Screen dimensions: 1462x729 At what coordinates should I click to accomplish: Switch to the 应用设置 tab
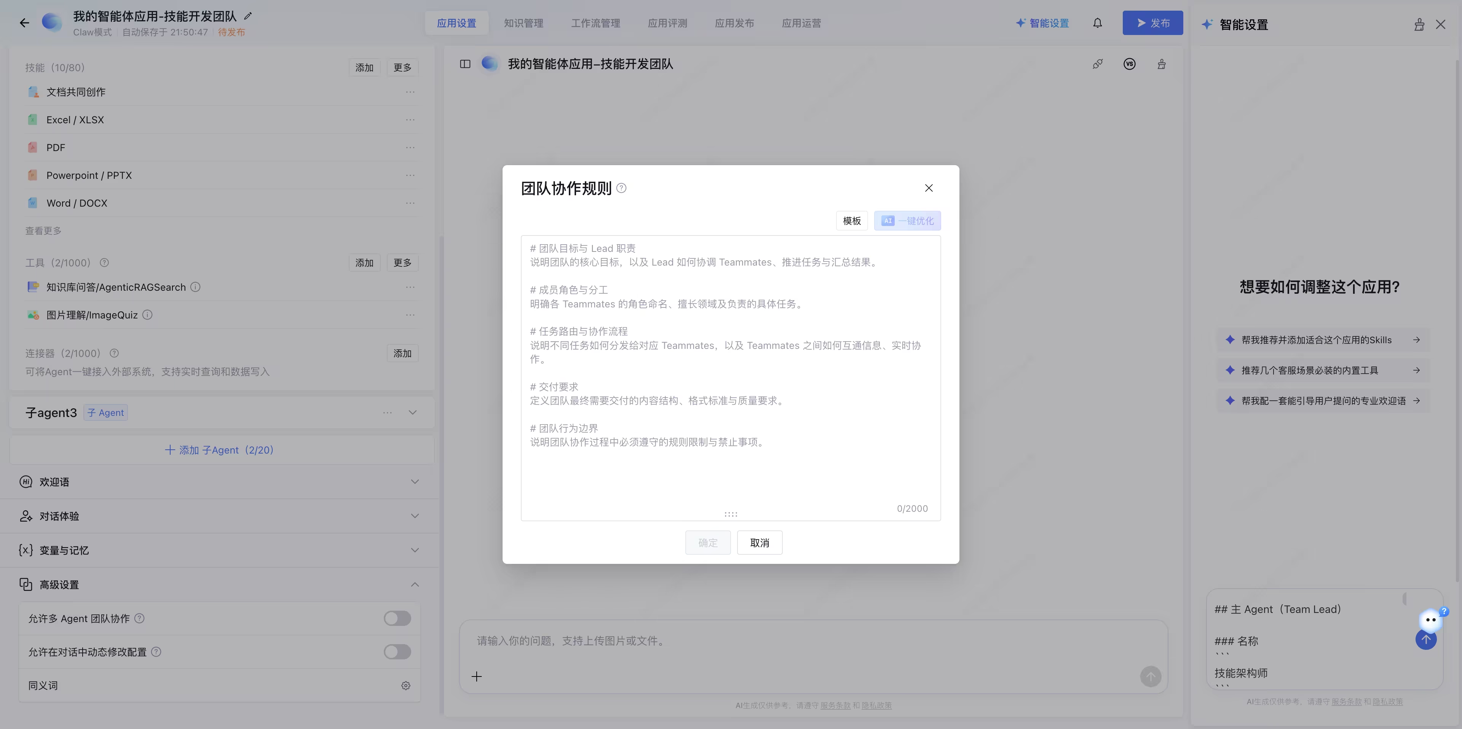(456, 23)
